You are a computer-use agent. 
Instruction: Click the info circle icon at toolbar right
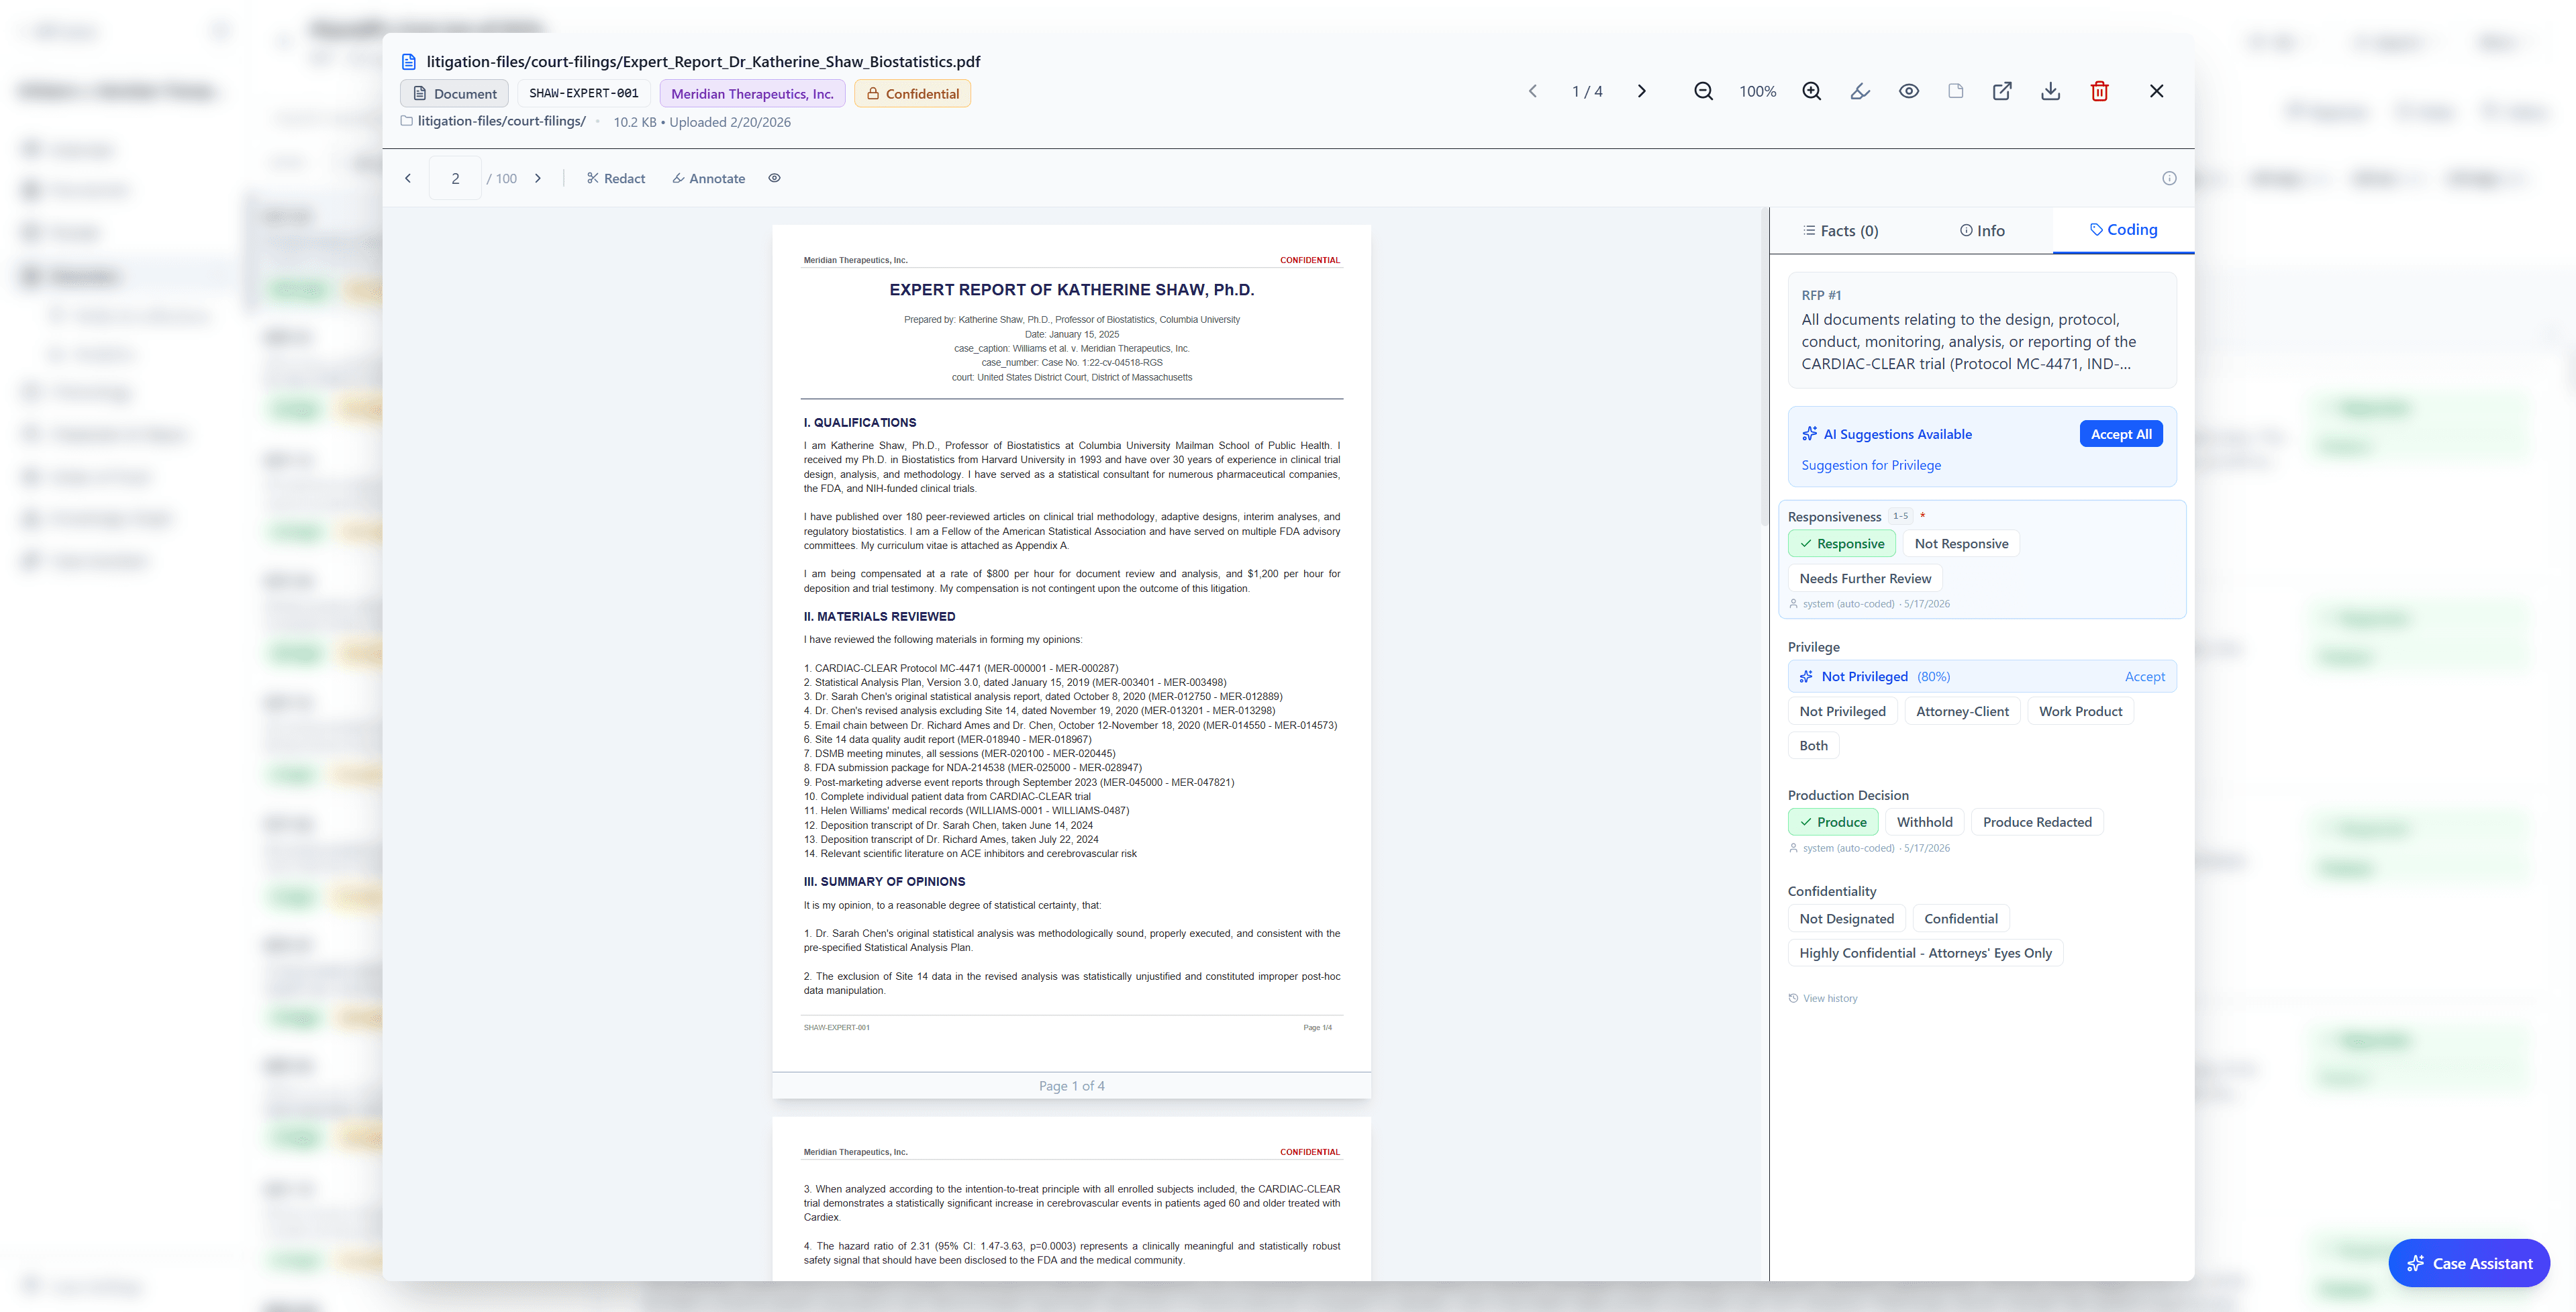tap(2169, 178)
